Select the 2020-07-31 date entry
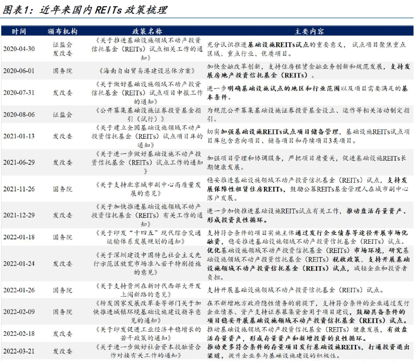This screenshot has width=414, height=361. coord(19,92)
